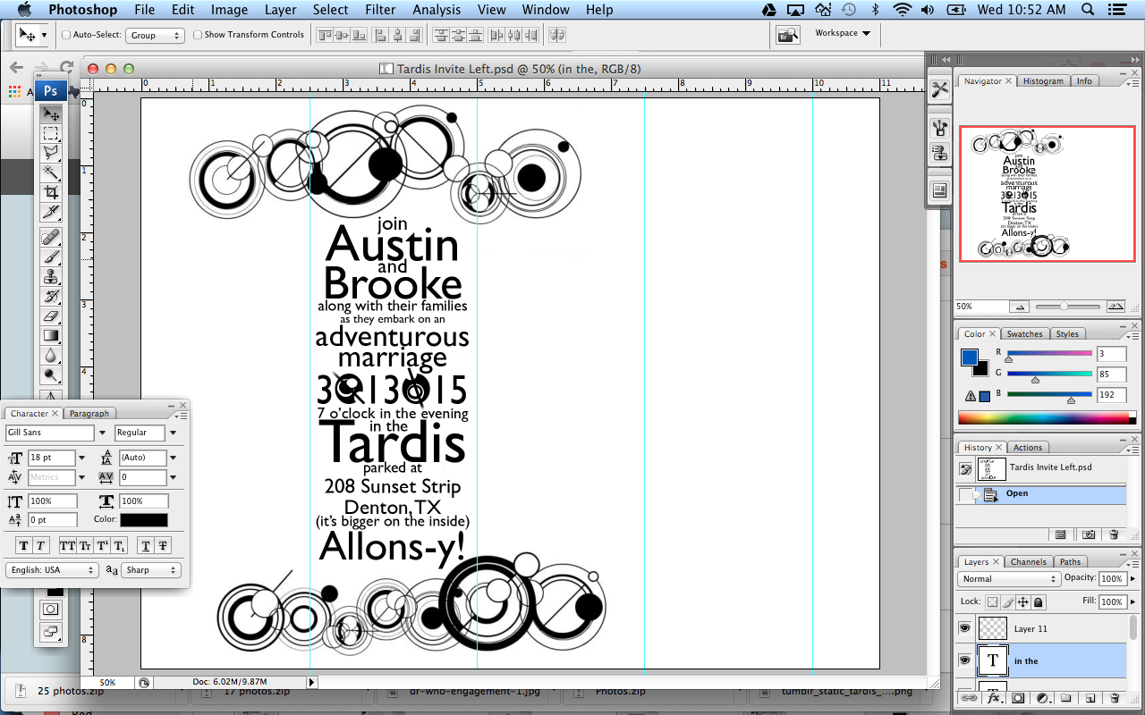Select the Rectangular Marquee tool
Image resolution: width=1145 pixels, height=715 pixels.
[x=51, y=134]
